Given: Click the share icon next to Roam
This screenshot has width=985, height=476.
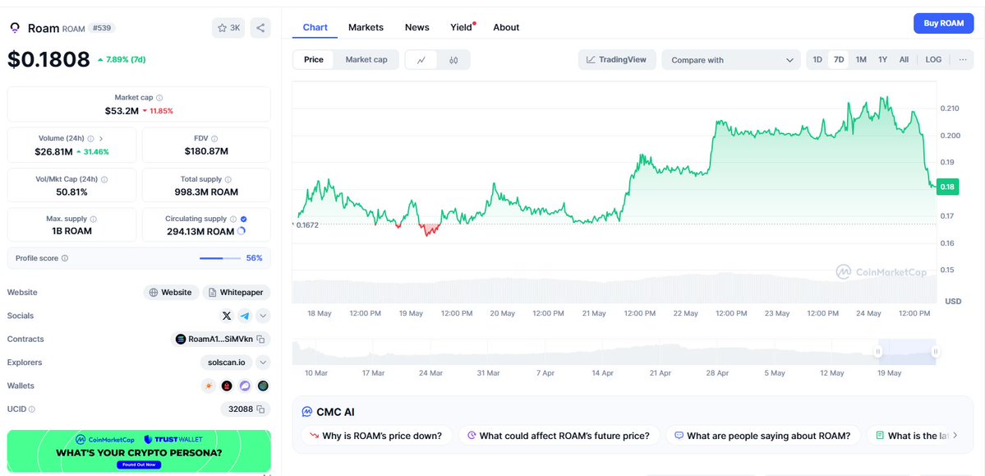Looking at the screenshot, I should (x=260, y=28).
